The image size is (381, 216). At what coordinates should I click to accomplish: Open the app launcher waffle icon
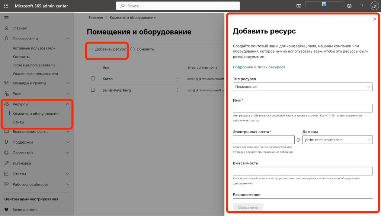pyautogui.click(x=6, y=6)
